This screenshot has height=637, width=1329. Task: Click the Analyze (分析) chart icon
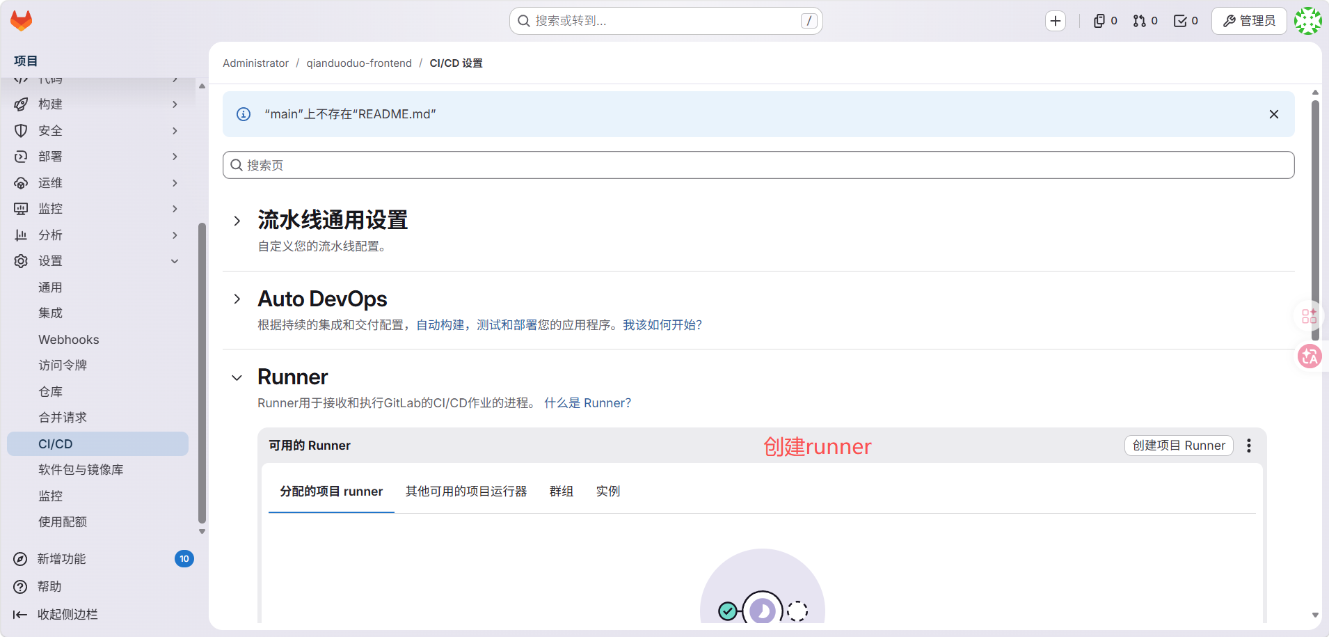[x=21, y=235]
